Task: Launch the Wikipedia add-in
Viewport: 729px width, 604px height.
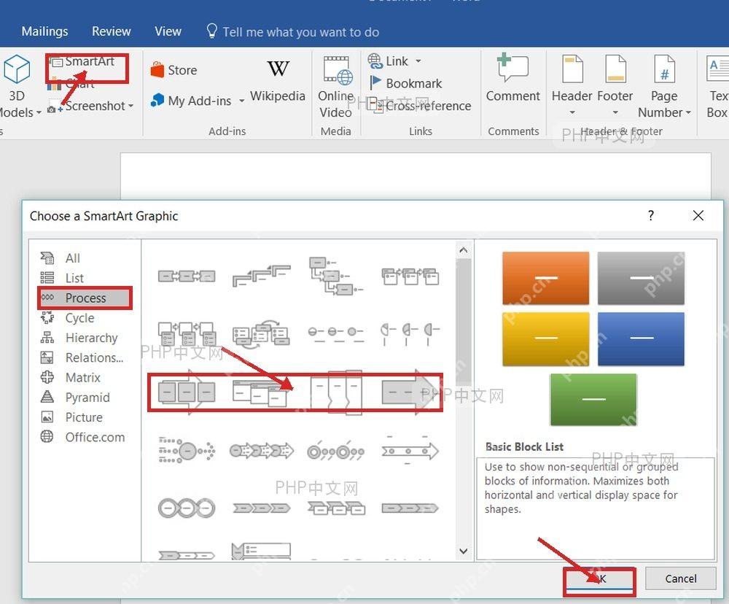Action: 278,80
